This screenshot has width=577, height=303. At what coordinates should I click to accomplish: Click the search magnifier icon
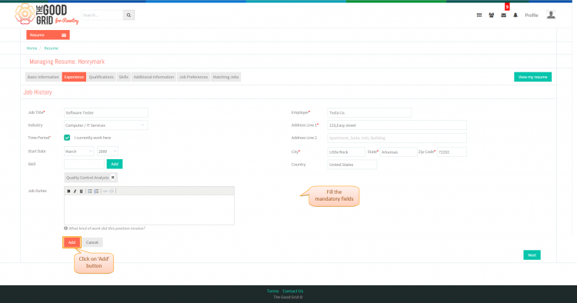[x=128, y=15]
